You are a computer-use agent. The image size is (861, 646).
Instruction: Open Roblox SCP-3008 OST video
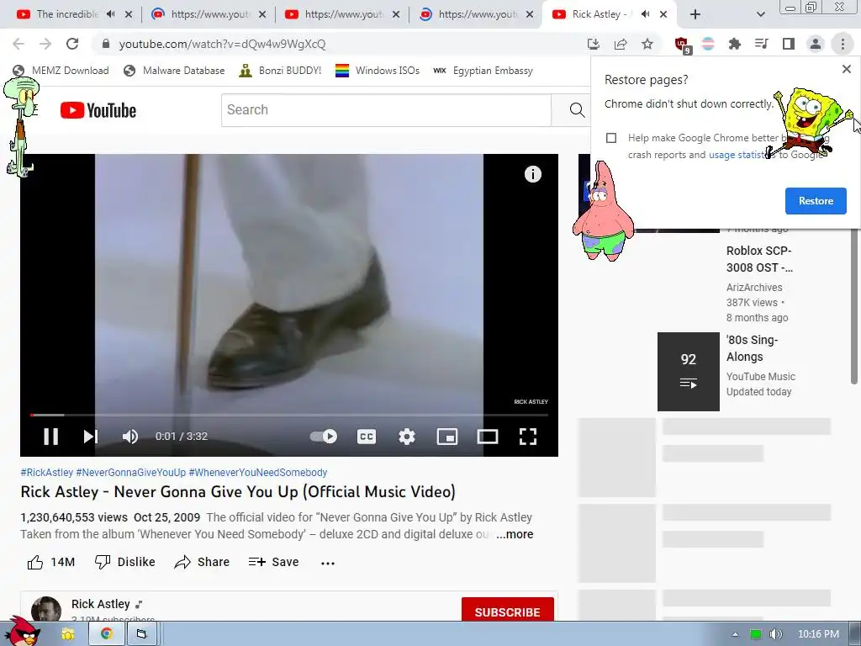point(759,259)
